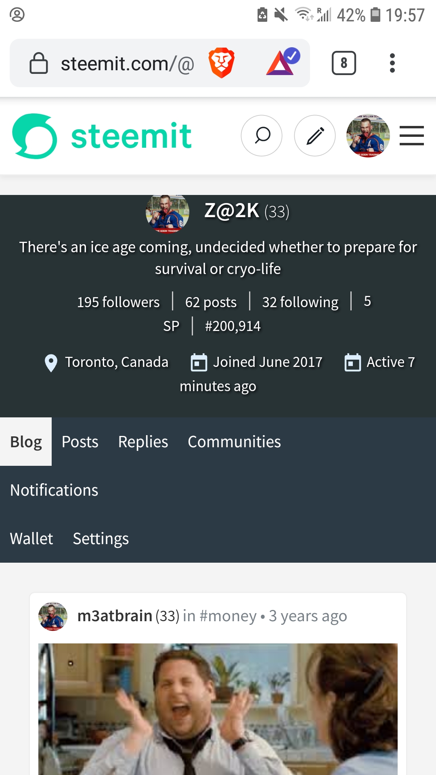Viewport: 436px width, 775px height.
Task: Open the post's laughing man thumbnail
Action: point(218,709)
